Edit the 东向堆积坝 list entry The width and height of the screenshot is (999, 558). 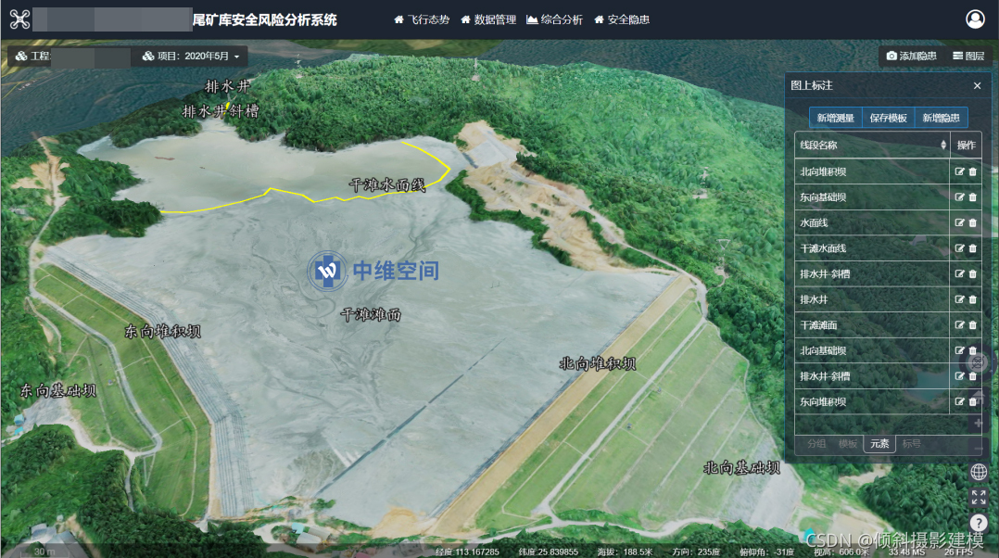[959, 401]
